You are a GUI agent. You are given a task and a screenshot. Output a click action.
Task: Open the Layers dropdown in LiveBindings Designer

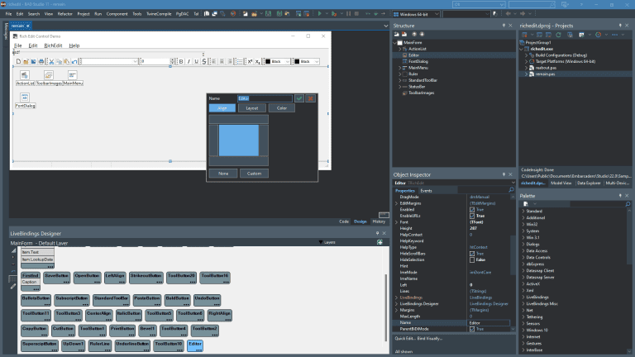327,242
